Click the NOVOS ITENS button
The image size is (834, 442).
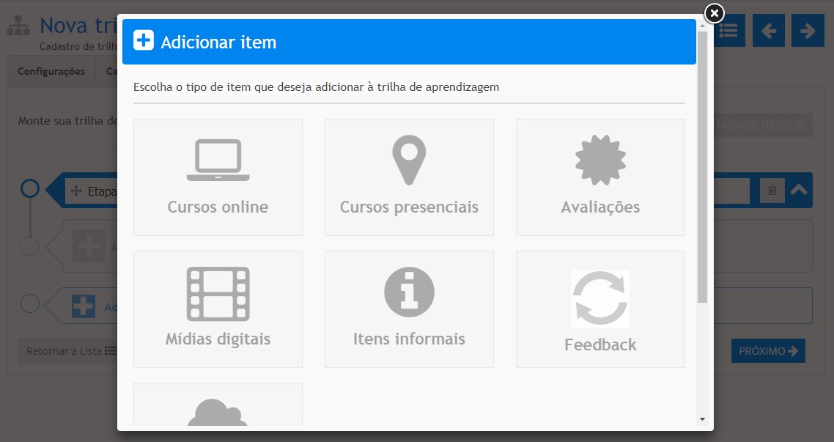pyautogui.click(x=762, y=125)
